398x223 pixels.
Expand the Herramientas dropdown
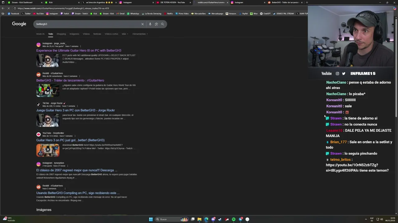coord(140,34)
